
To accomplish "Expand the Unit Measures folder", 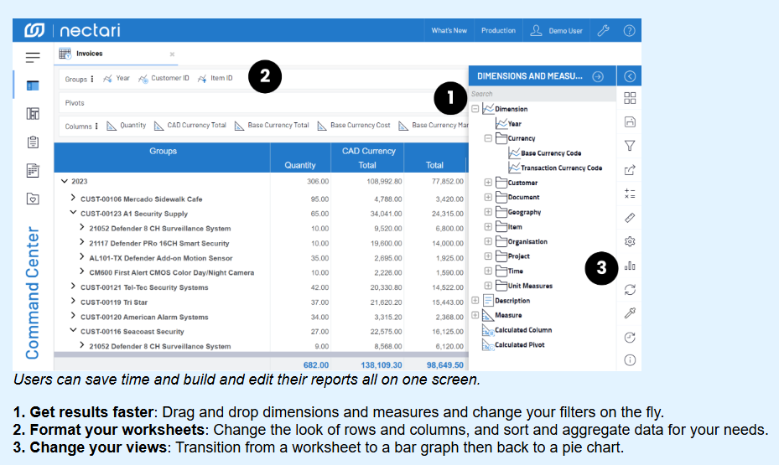I will (488, 286).
